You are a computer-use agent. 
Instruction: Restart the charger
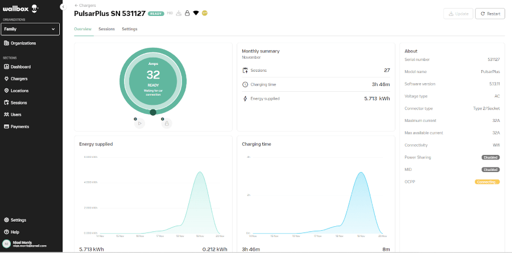(490, 14)
